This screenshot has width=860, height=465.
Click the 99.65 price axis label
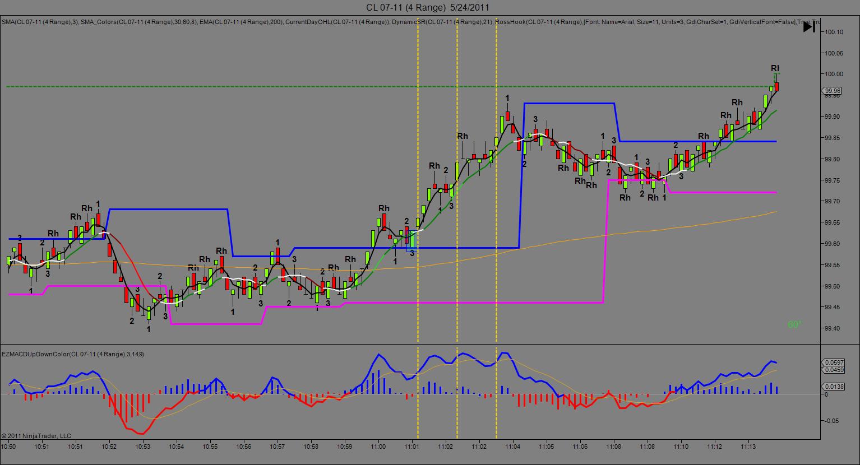[x=833, y=222]
